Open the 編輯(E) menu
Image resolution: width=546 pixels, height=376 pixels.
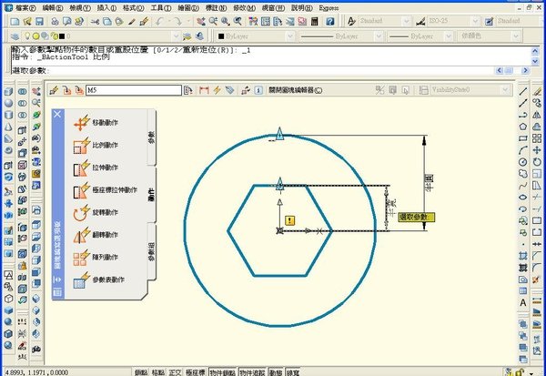pos(53,7)
